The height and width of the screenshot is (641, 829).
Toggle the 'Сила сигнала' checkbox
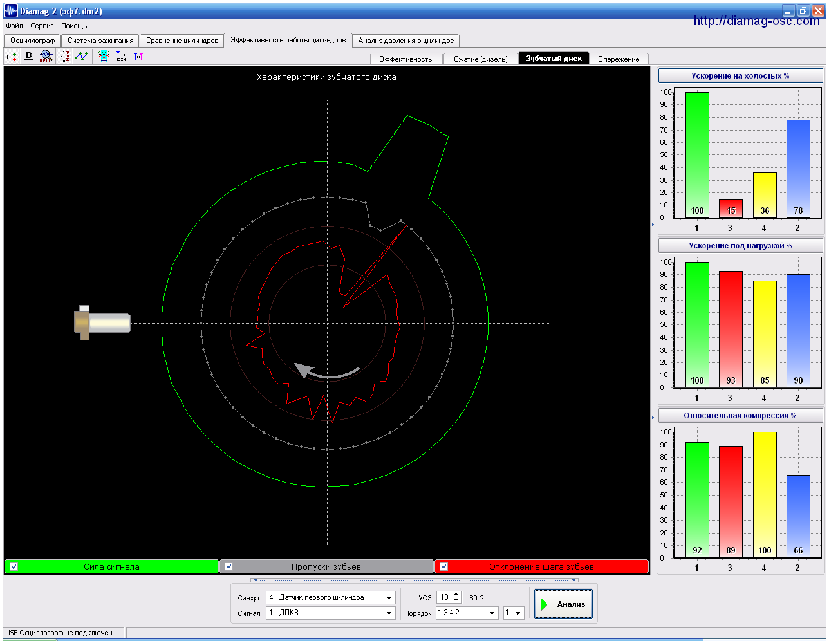14,567
